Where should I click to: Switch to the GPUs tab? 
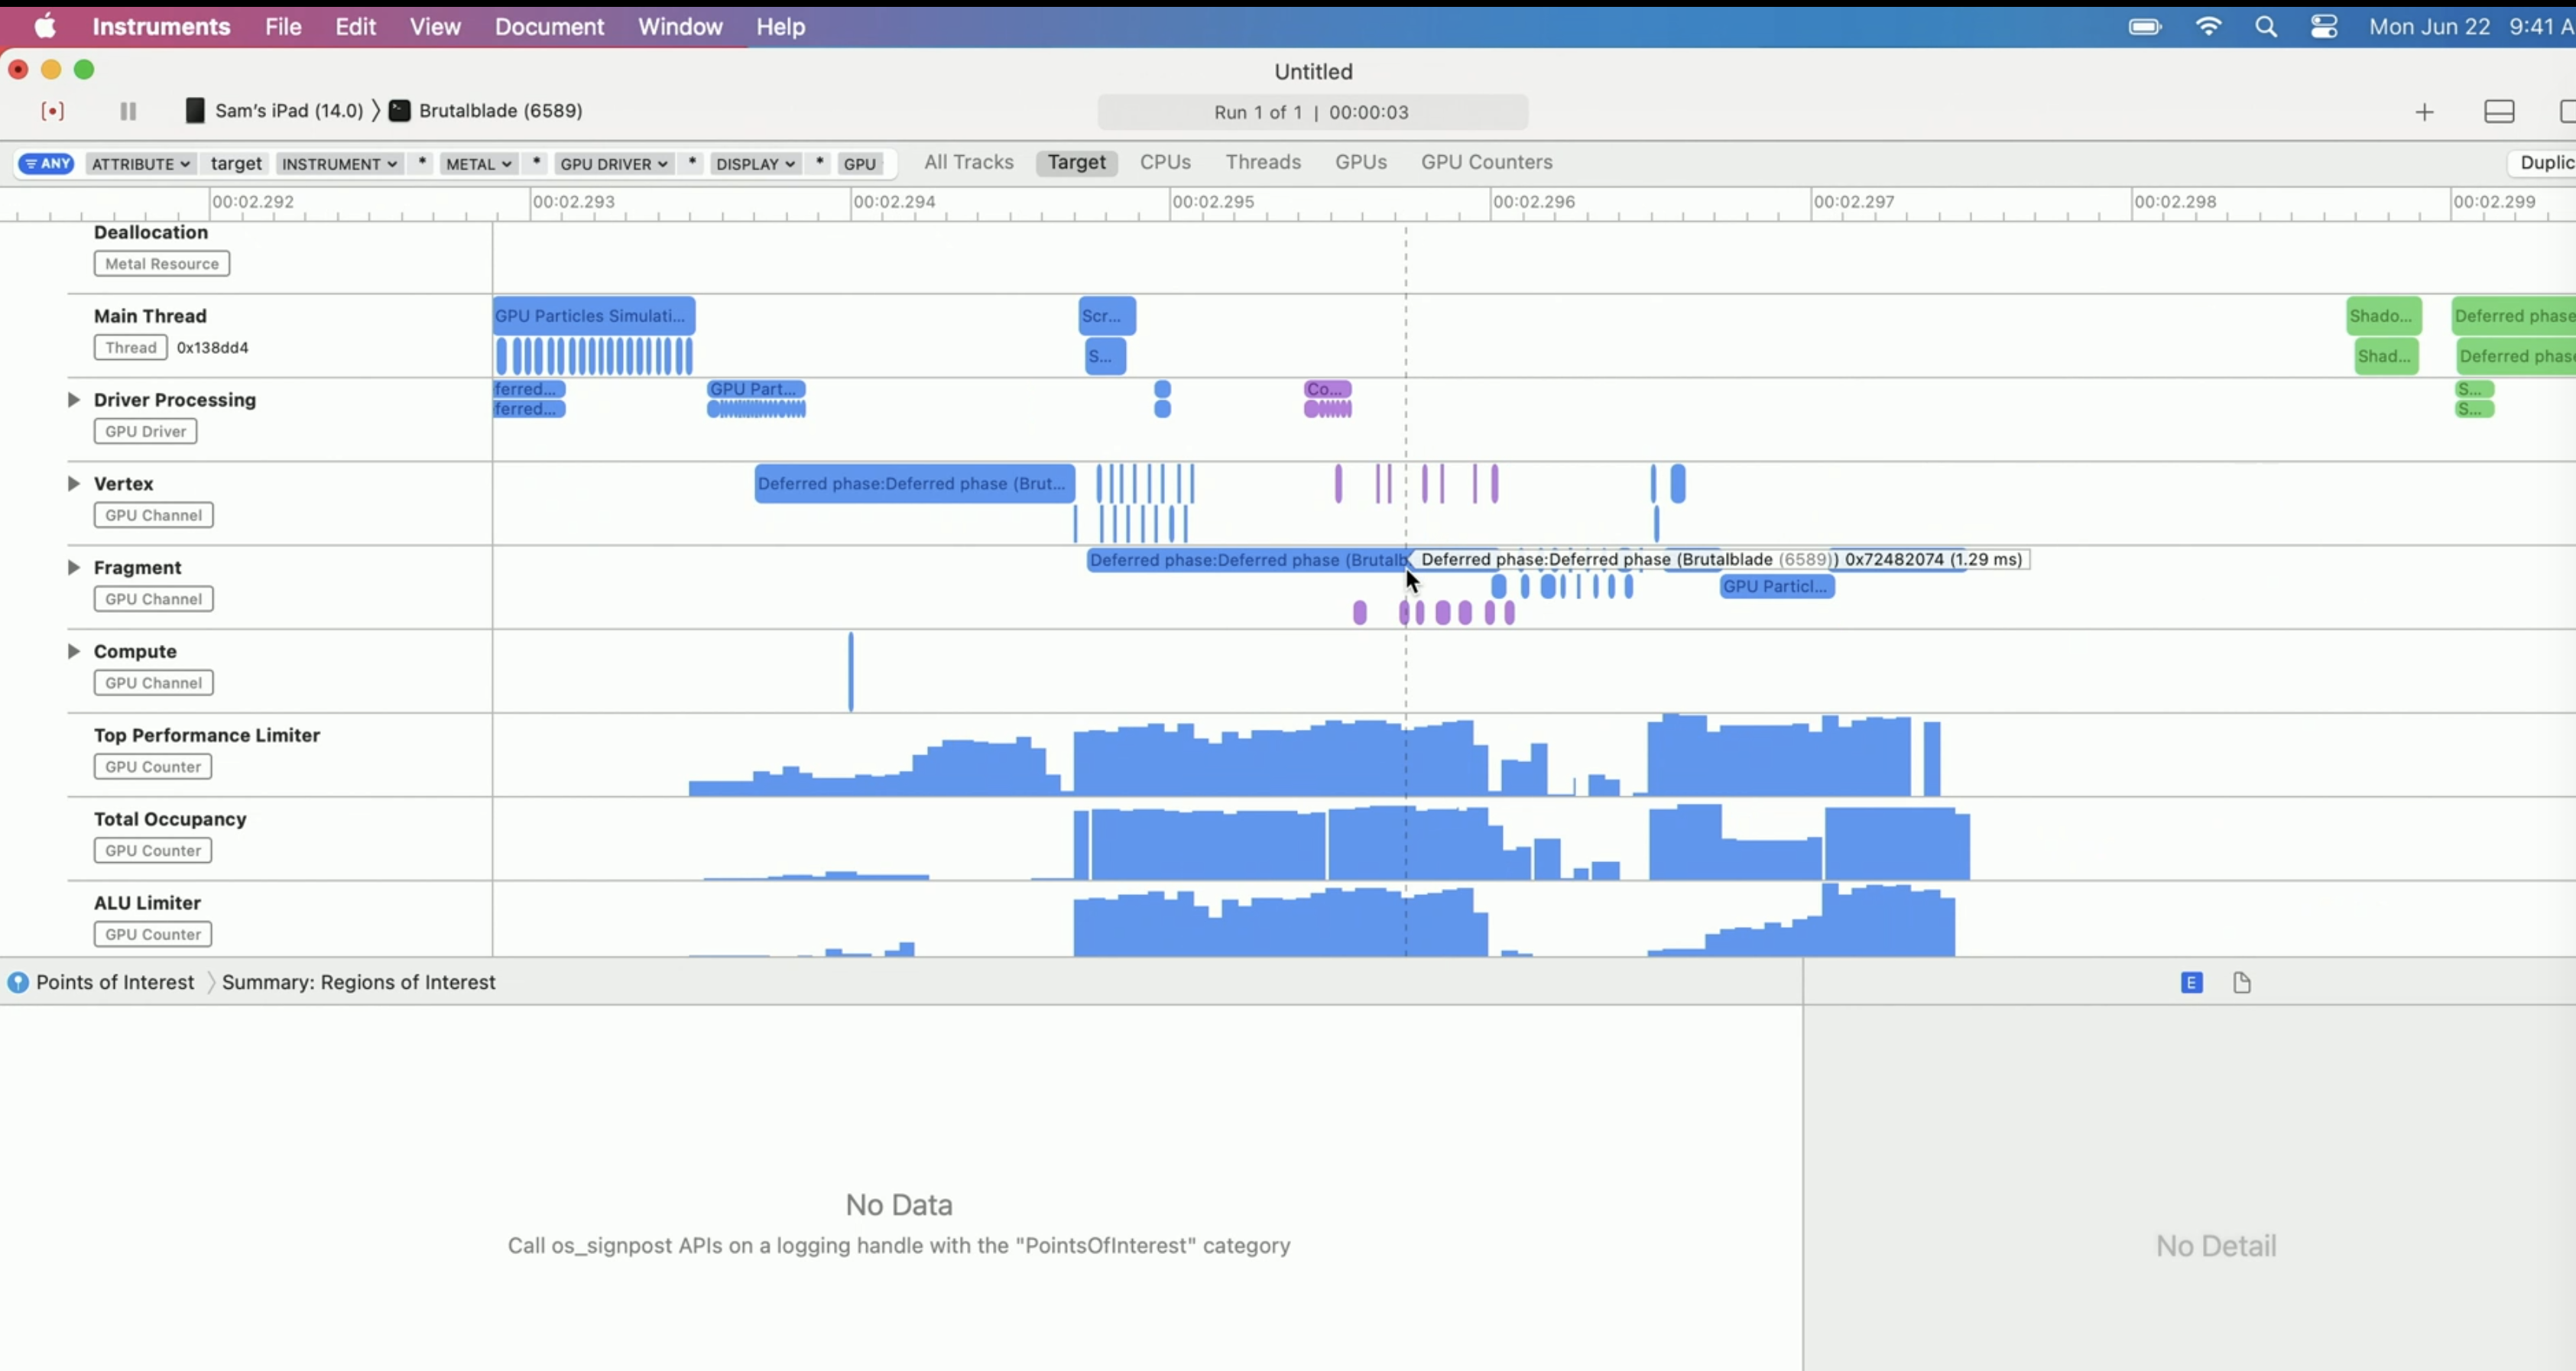click(x=1360, y=162)
